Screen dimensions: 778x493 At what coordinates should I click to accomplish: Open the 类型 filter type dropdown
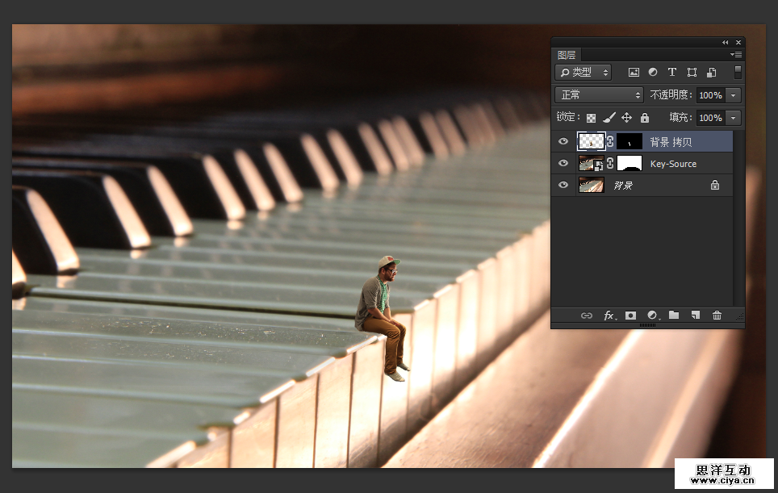pyautogui.click(x=583, y=73)
